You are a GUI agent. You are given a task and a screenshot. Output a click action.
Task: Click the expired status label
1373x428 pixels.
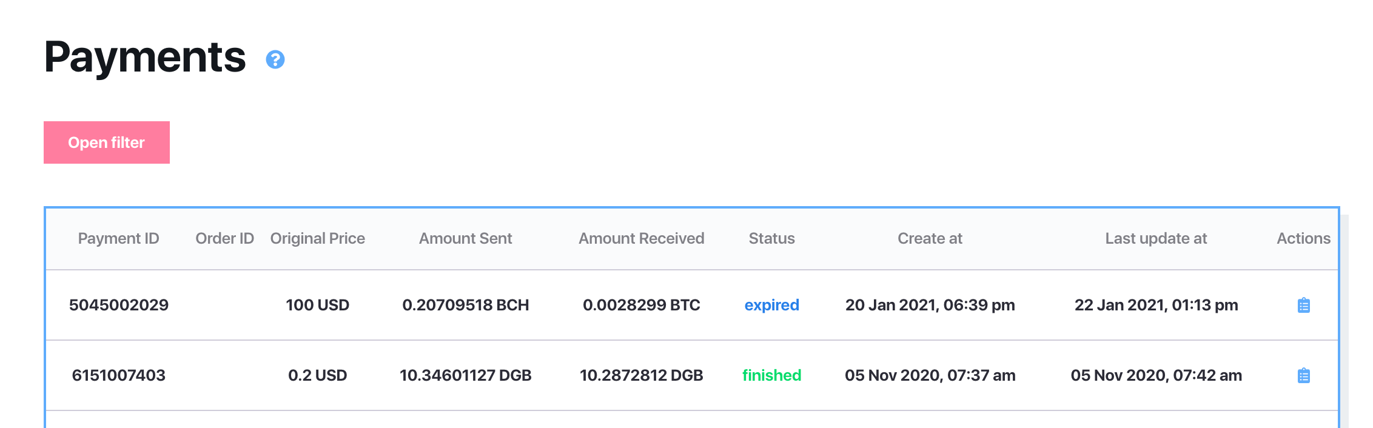coord(771,305)
